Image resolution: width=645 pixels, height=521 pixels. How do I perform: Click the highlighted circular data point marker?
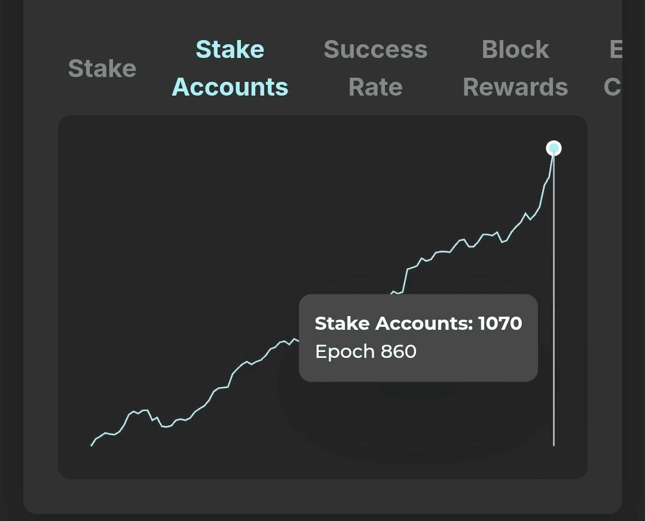[x=554, y=148]
